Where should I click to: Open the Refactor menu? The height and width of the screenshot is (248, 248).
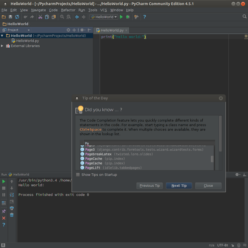pyautogui.click(x=68, y=10)
